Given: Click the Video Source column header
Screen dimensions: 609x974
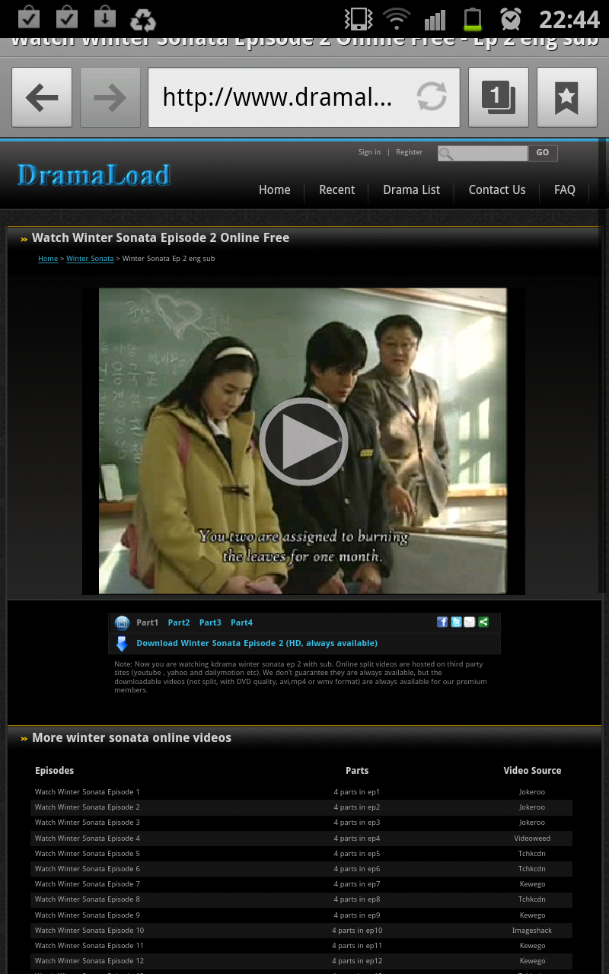Looking at the screenshot, I should [532, 771].
